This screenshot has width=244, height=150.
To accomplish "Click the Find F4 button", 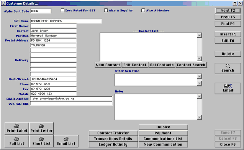I will click(228, 24).
